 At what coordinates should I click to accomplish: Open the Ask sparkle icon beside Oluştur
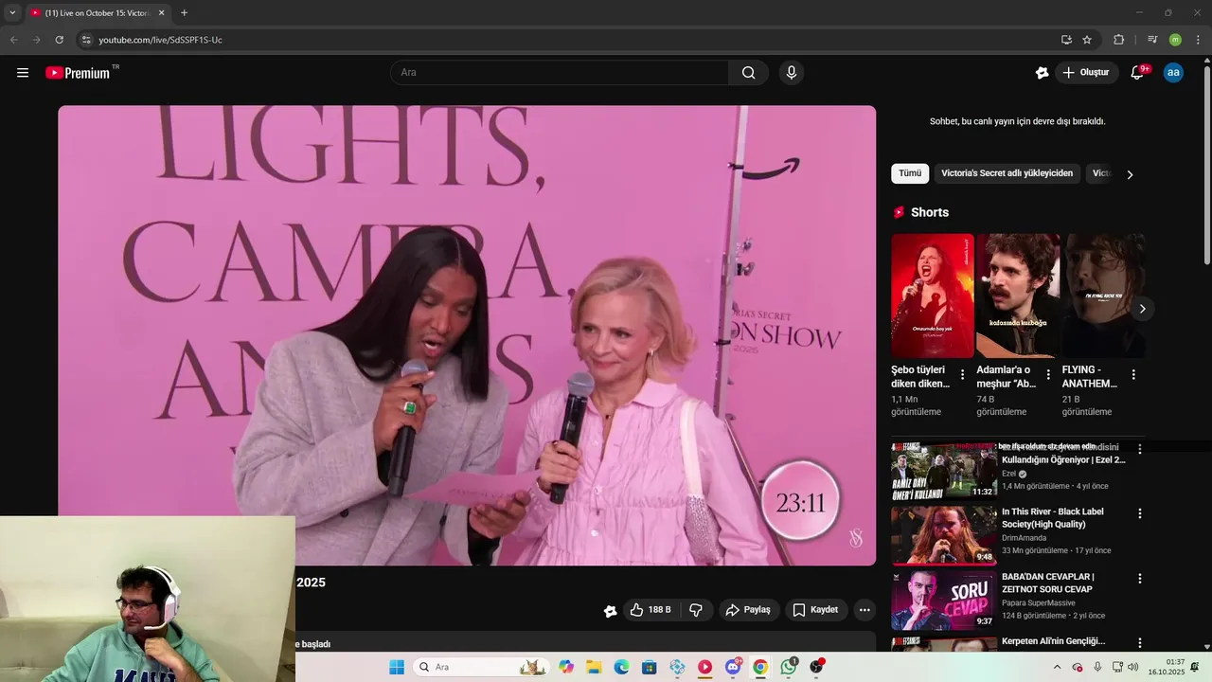(1042, 73)
